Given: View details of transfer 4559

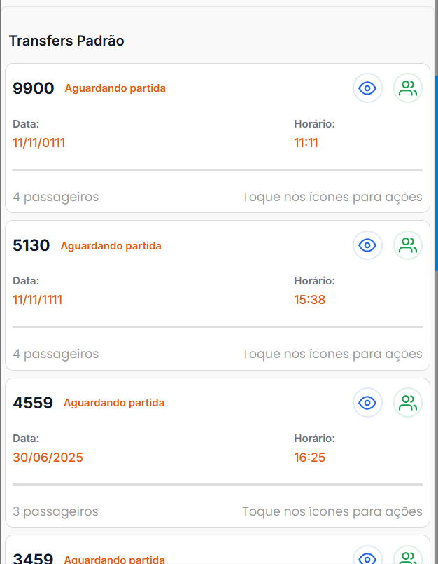Looking at the screenshot, I should coord(367,403).
